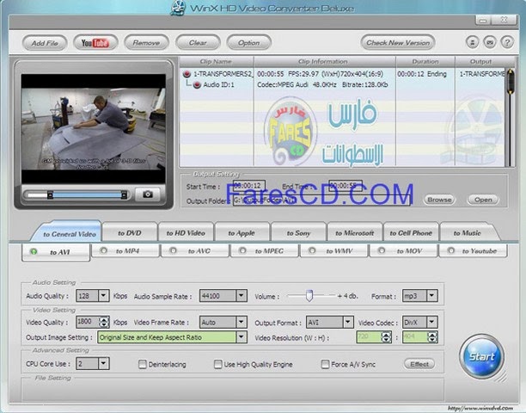The height and width of the screenshot is (413, 526).
Task: Select the to MPEG radio option
Action: [x=242, y=250]
